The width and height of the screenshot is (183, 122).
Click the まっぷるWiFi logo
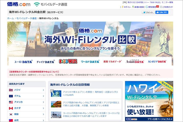click(68, 61)
